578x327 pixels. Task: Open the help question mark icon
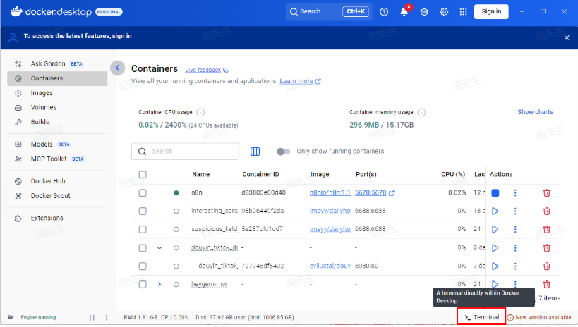tap(384, 12)
